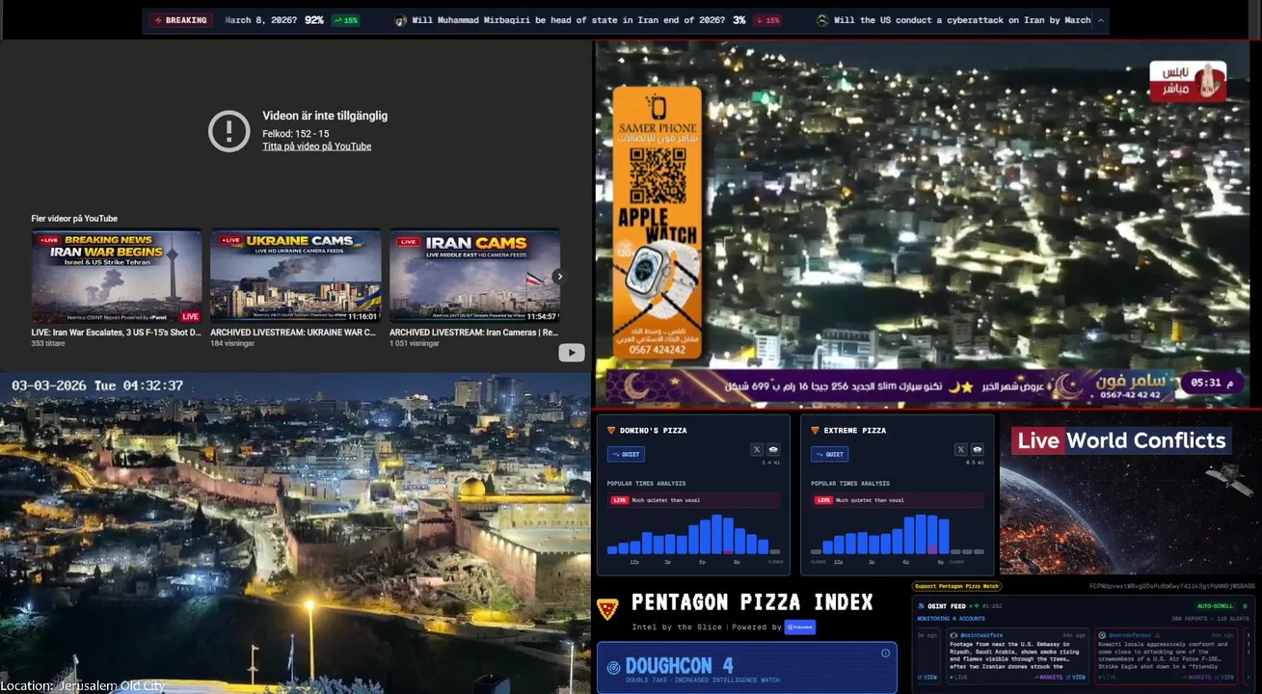Click the purple current-hour bar in Extreme Pizza chart
Image resolution: width=1262 pixels, height=694 pixels.
933,549
